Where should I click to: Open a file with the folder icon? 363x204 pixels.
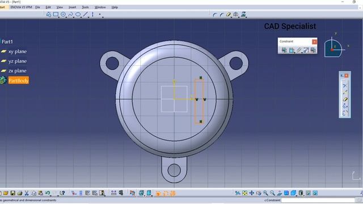pos(6,193)
